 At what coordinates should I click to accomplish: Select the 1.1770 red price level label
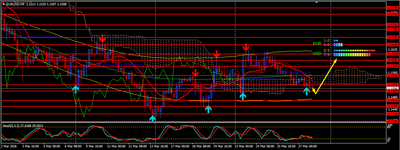(393, 8)
